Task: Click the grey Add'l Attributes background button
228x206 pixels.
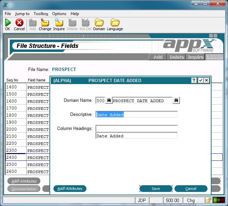Action: (x=24, y=181)
